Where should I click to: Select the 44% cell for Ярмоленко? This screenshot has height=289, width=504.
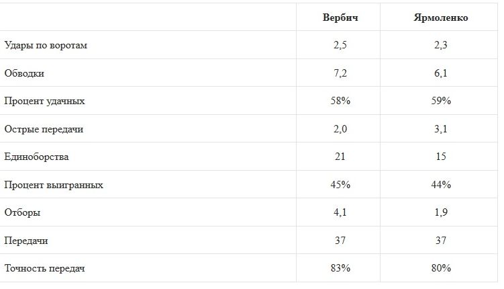[x=441, y=185]
